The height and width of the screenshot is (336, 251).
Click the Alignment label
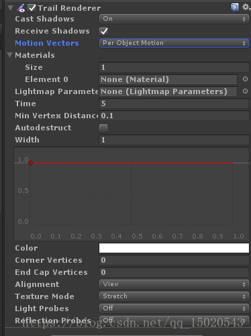tap(37, 284)
